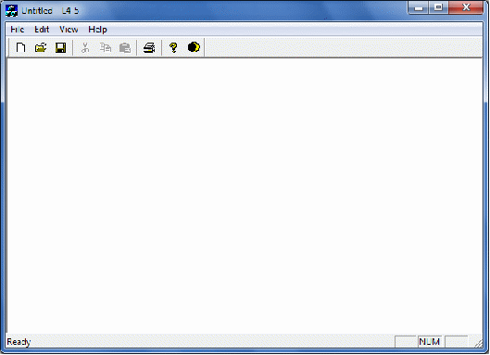Screen dimensions: 490x355
Task: Open the File menu
Action: pyautogui.click(x=18, y=30)
